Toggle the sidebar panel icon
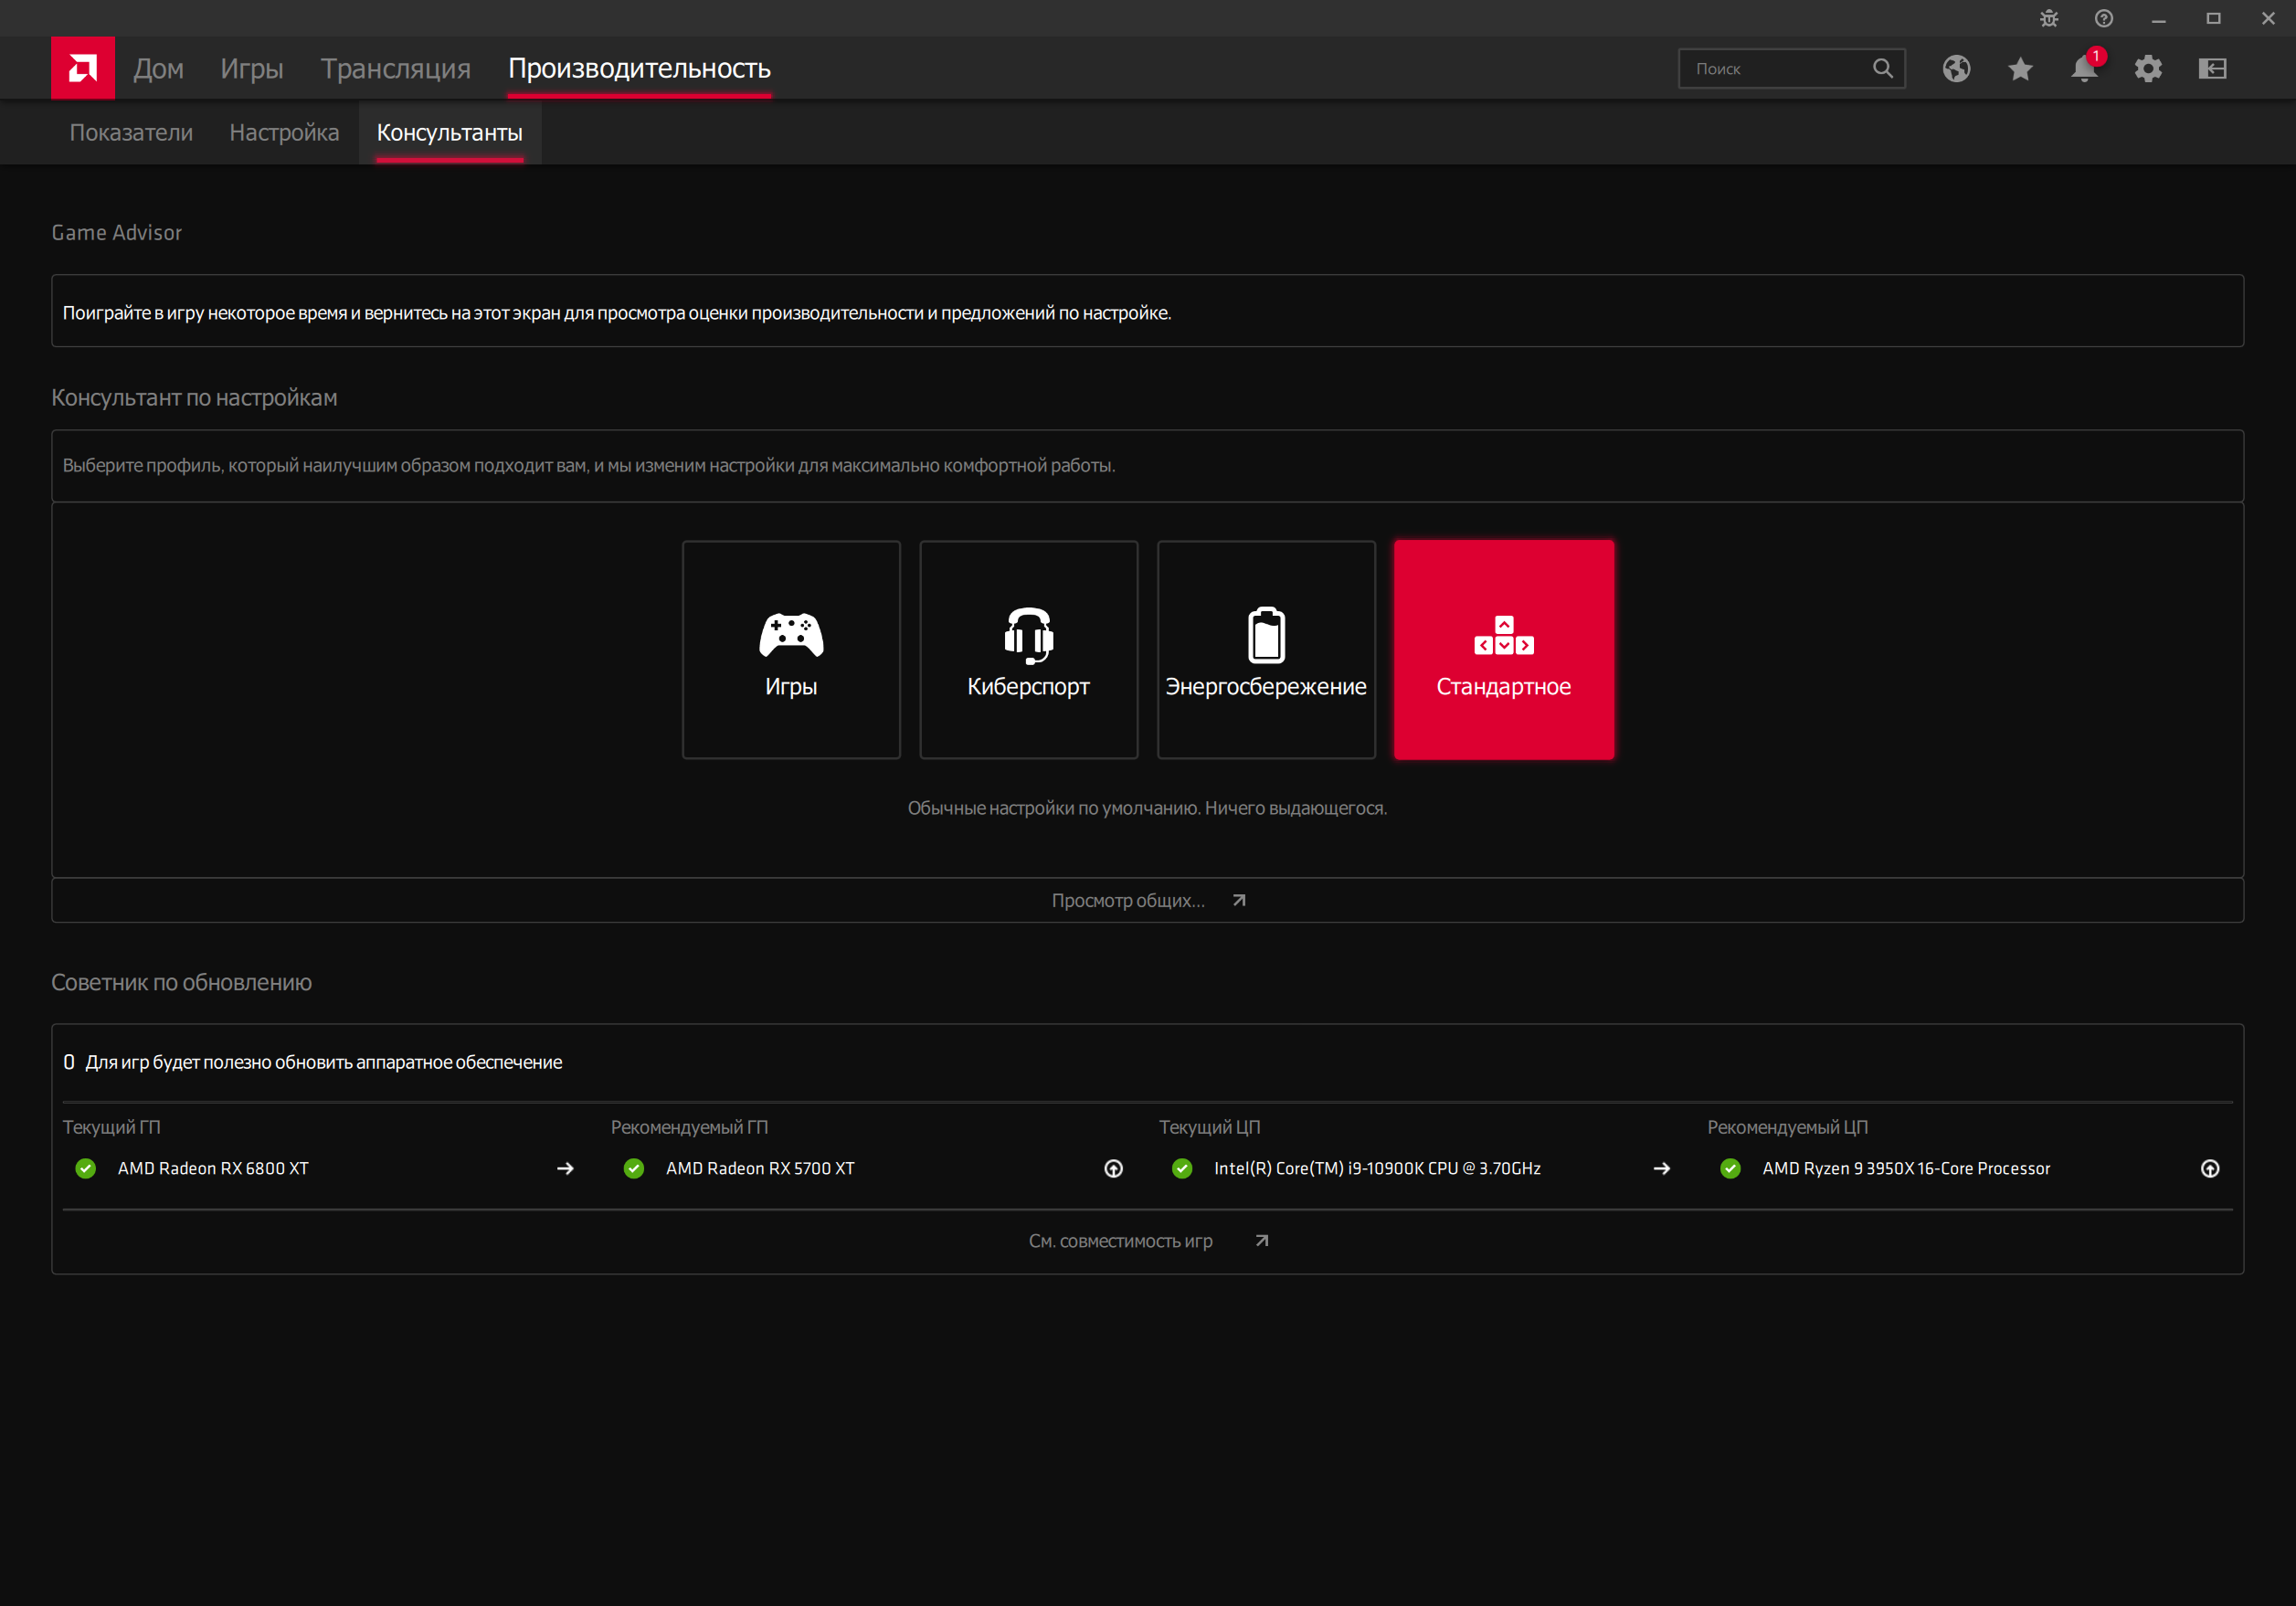The width and height of the screenshot is (2296, 1606). (x=2212, y=68)
